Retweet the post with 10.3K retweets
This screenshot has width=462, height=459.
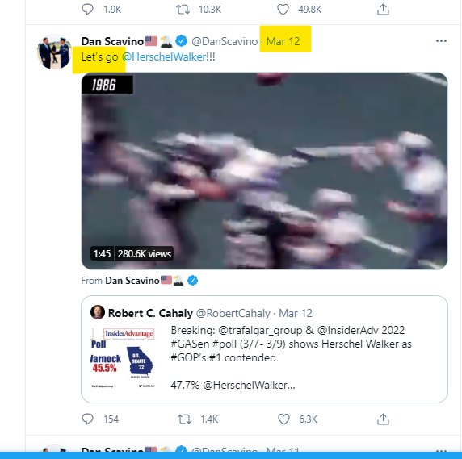(183, 10)
